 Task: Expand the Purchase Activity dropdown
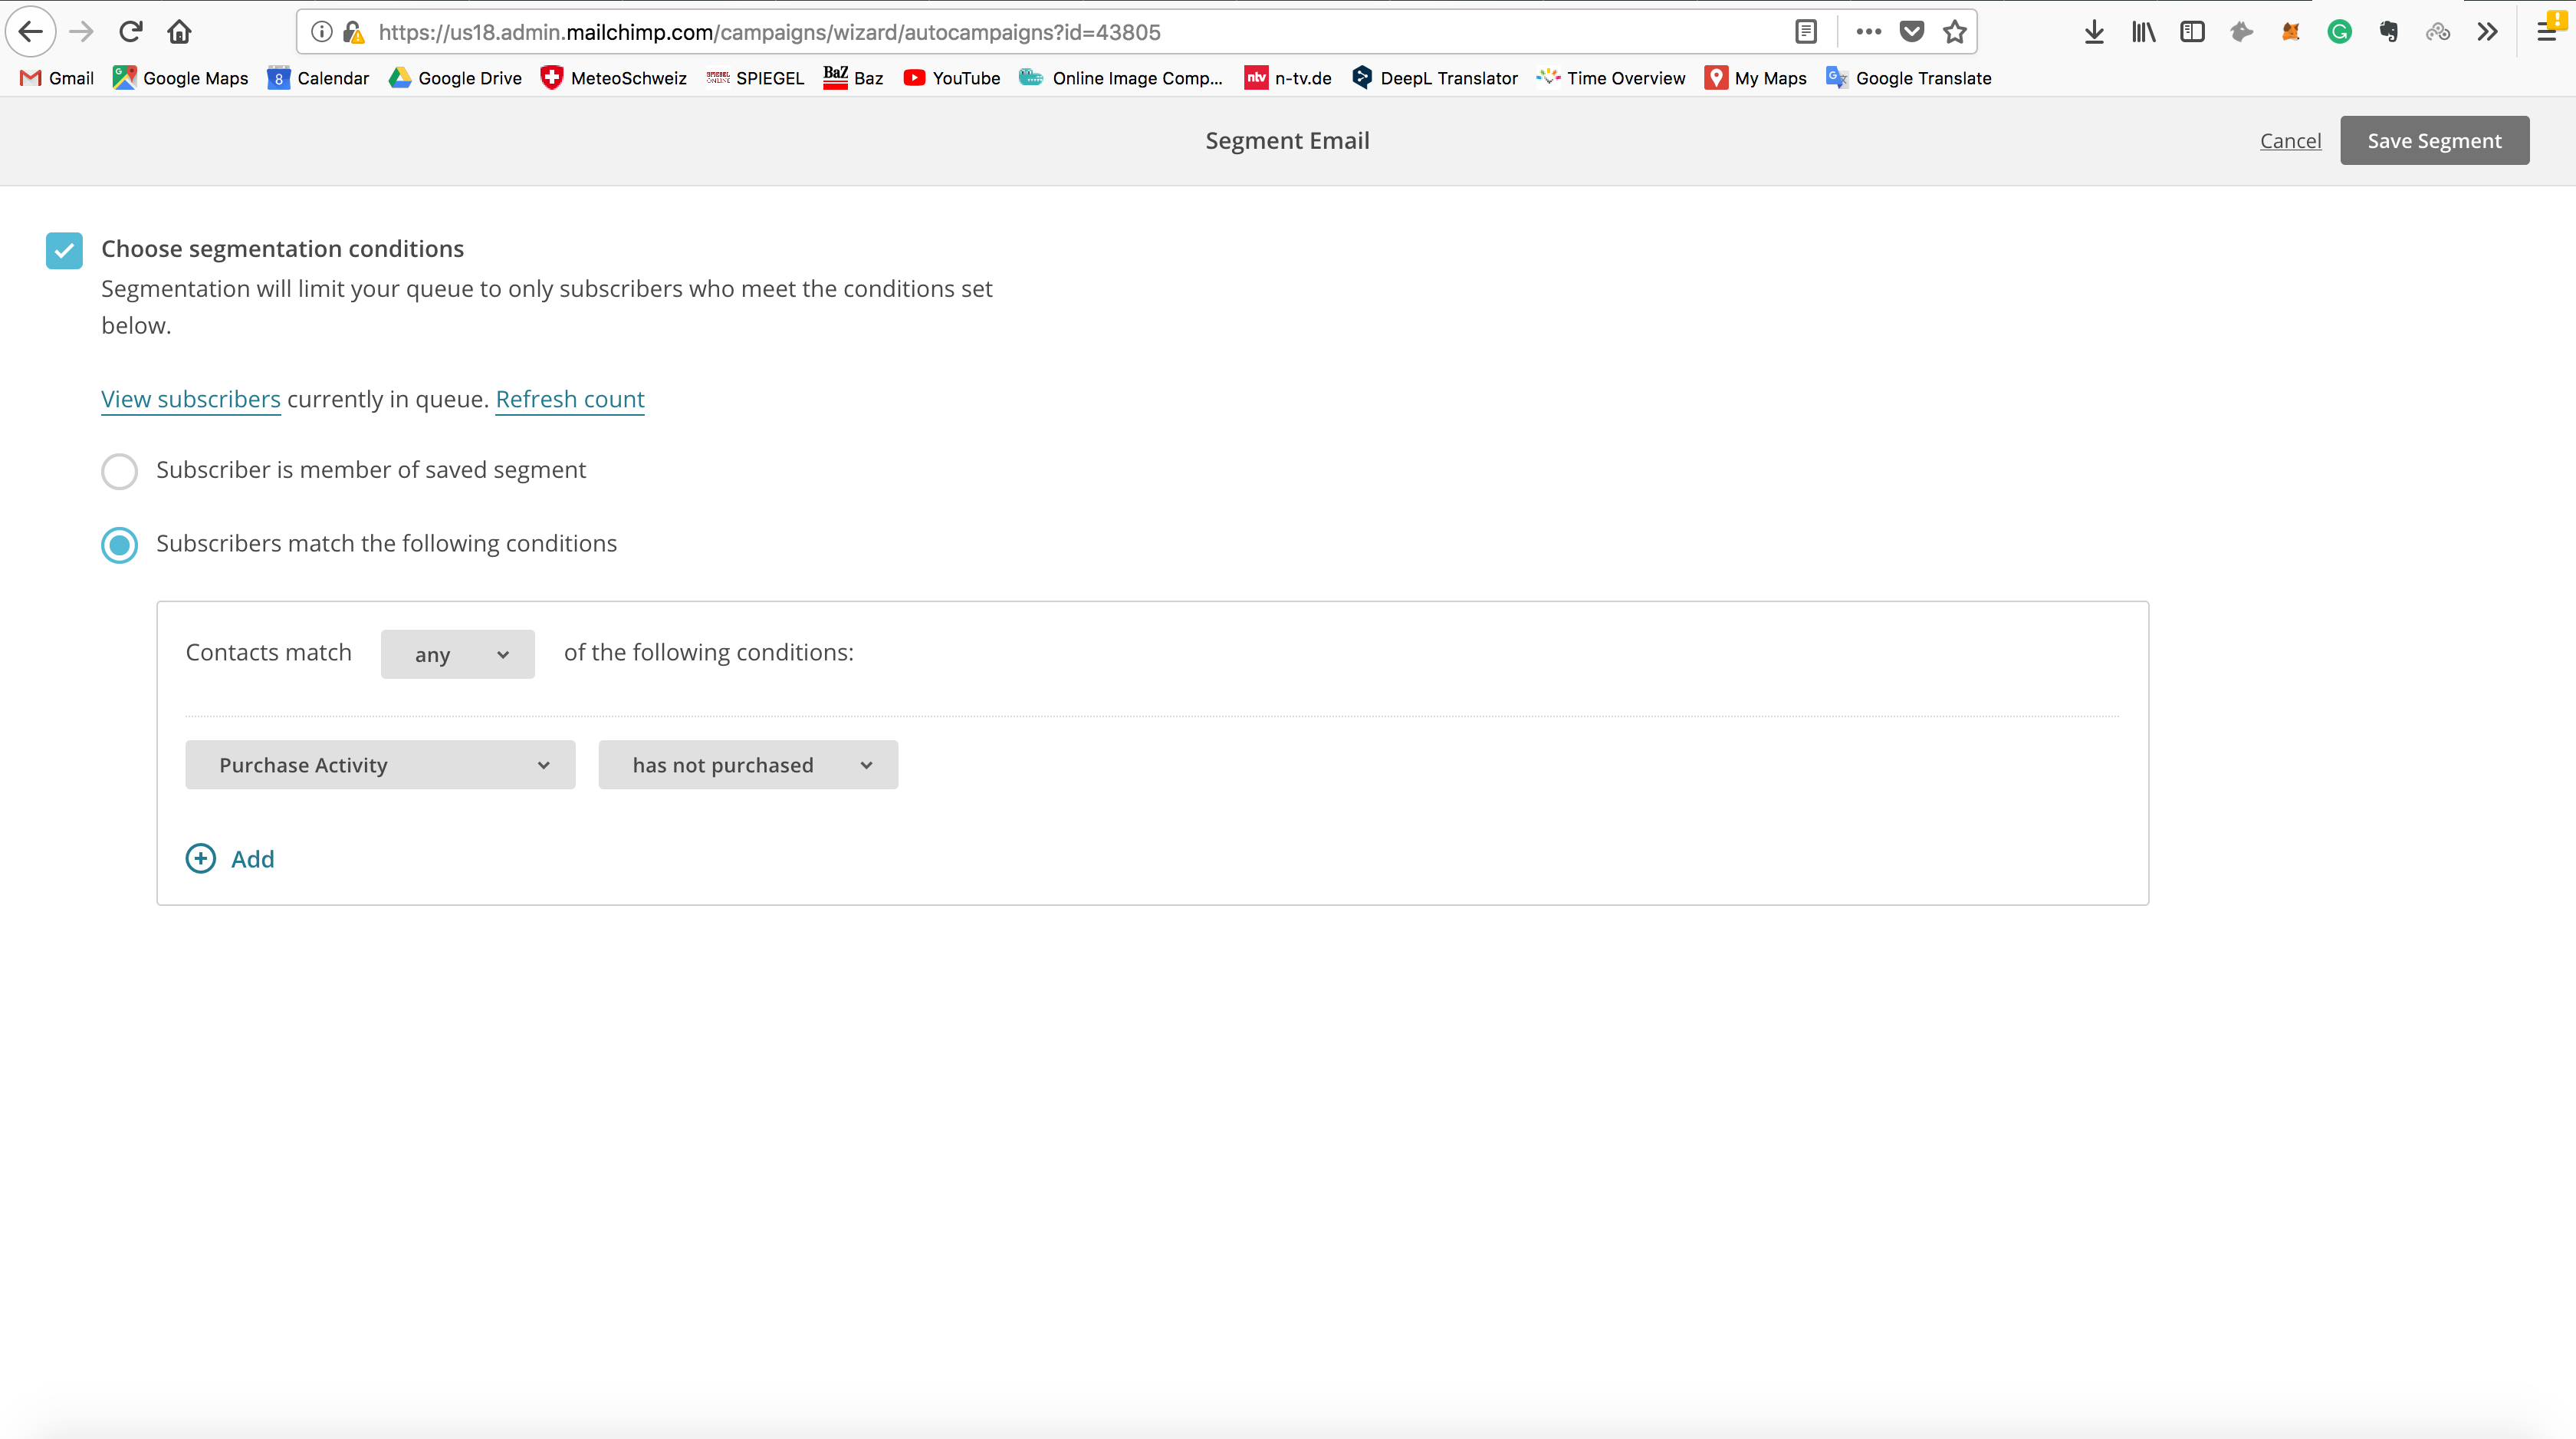[x=380, y=765]
